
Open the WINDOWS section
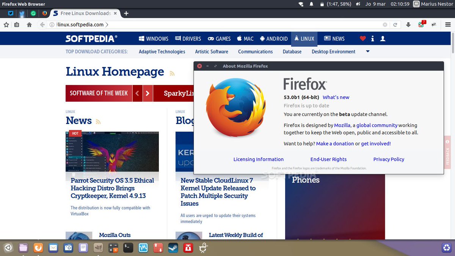[x=154, y=39]
